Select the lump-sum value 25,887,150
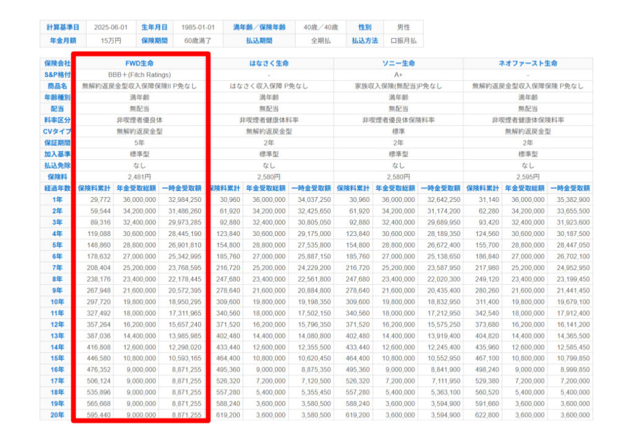This screenshot has width=634, height=438. coord(314,256)
